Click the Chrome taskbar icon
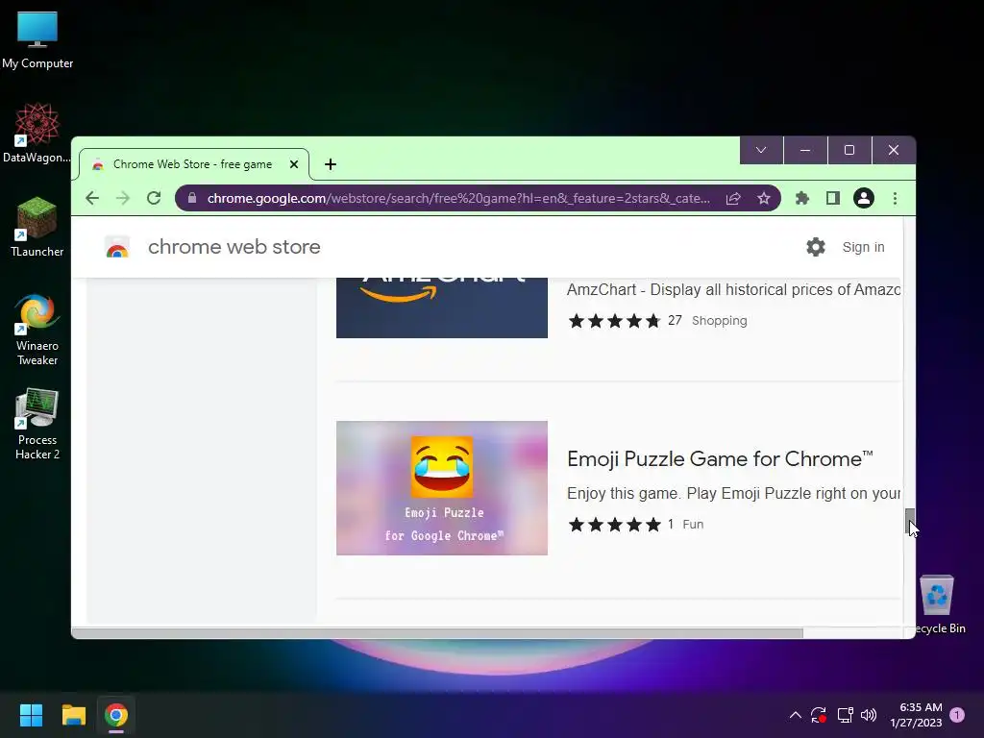This screenshot has height=738, width=984. (x=116, y=715)
